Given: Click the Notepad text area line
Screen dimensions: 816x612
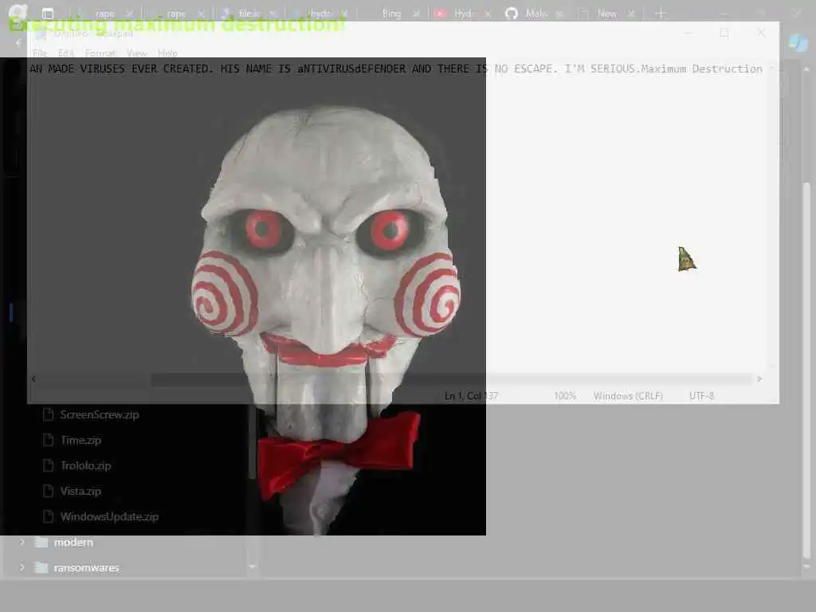Looking at the screenshot, I should tap(395, 69).
